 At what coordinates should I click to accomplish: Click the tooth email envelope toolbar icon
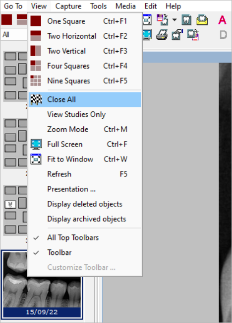[x=202, y=20]
